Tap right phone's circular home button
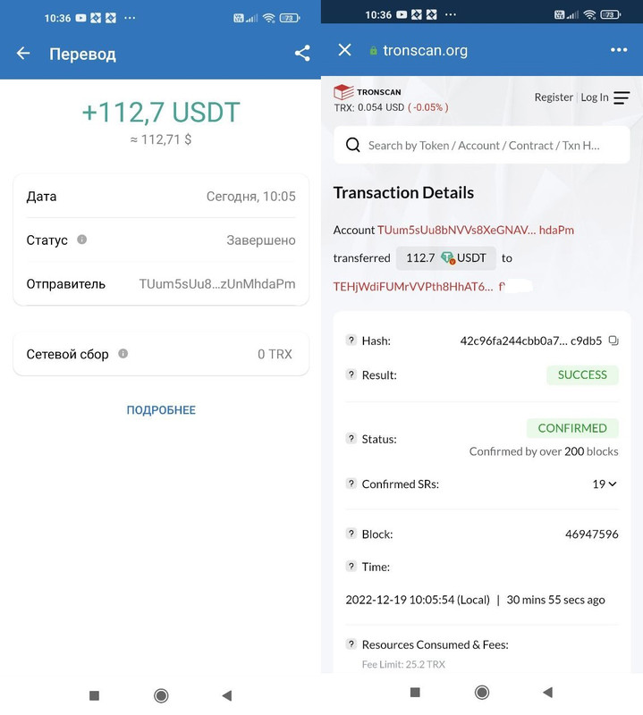Viewport: 643px width, 715px height. tap(482, 692)
